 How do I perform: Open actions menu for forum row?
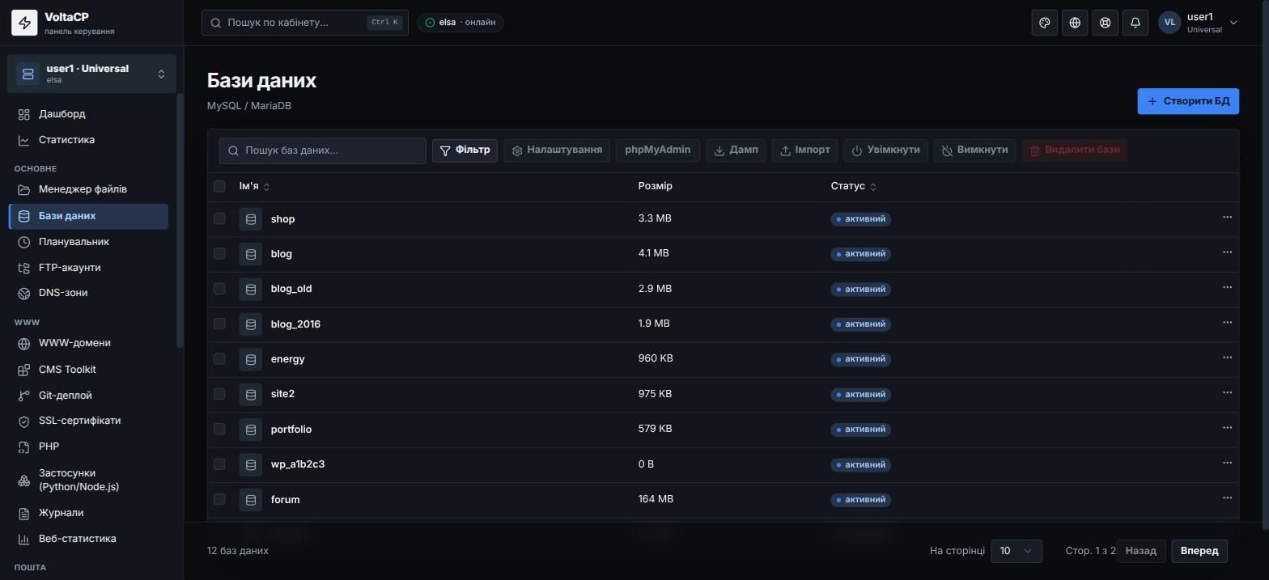point(1227,498)
